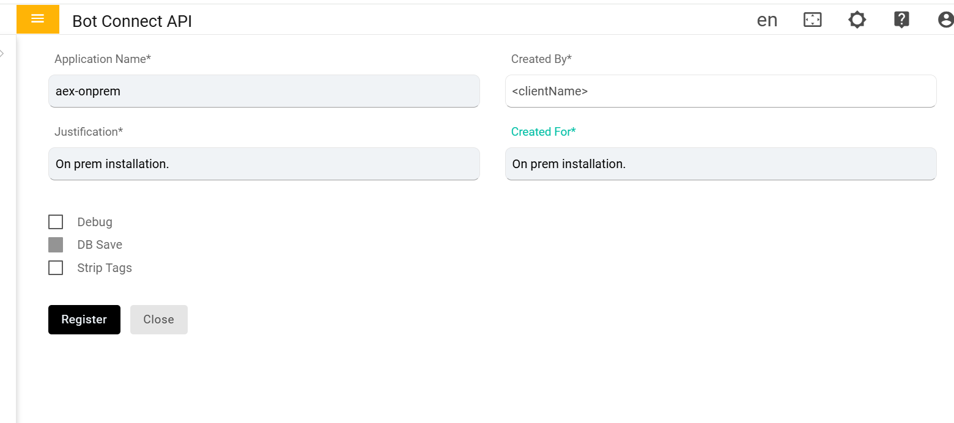Expand the left sidebar chevron

point(2,54)
